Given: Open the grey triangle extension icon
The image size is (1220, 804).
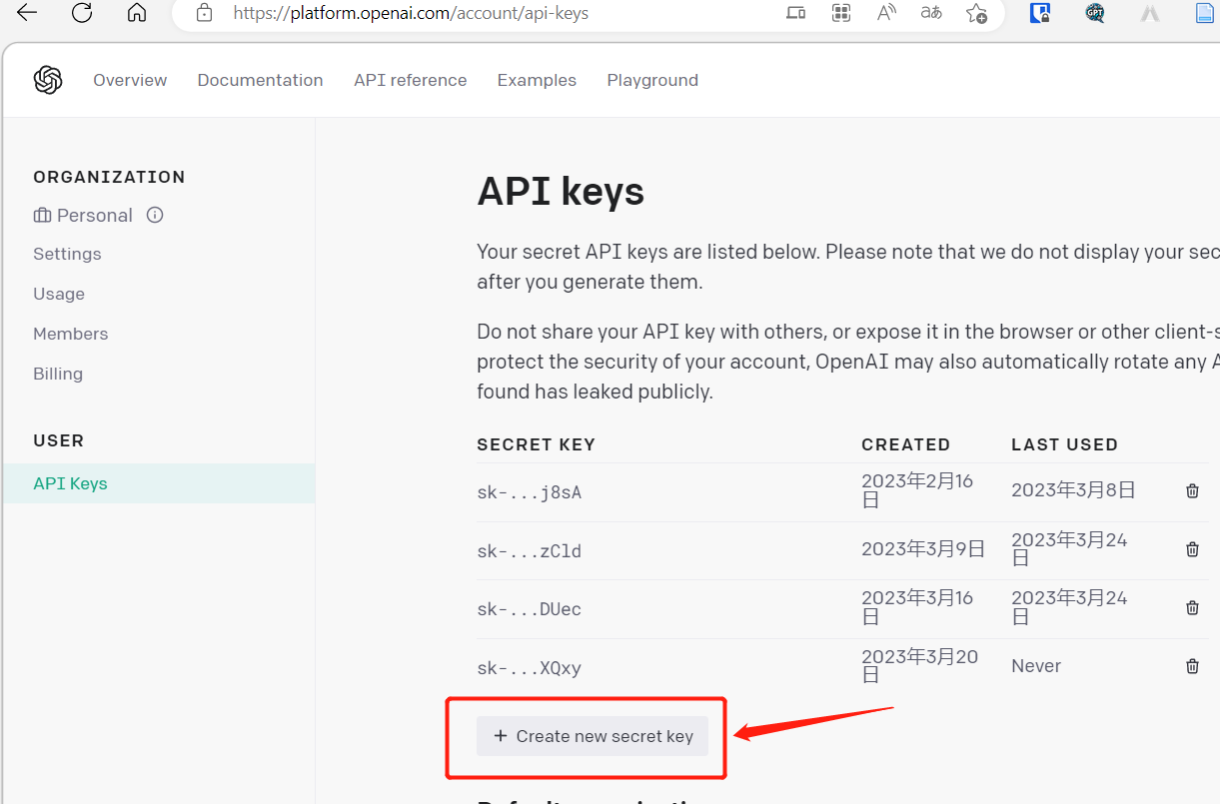Looking at the screenshot, I should coord(1150,13).
